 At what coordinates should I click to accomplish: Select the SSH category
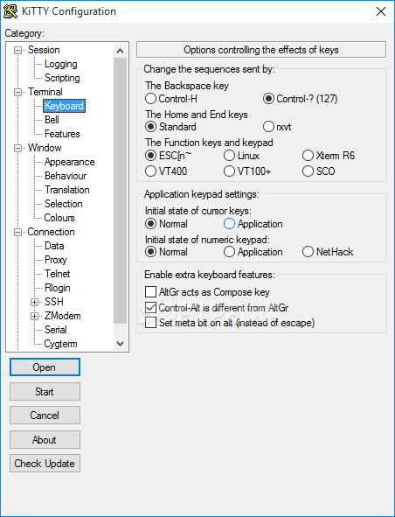point(54,302)
